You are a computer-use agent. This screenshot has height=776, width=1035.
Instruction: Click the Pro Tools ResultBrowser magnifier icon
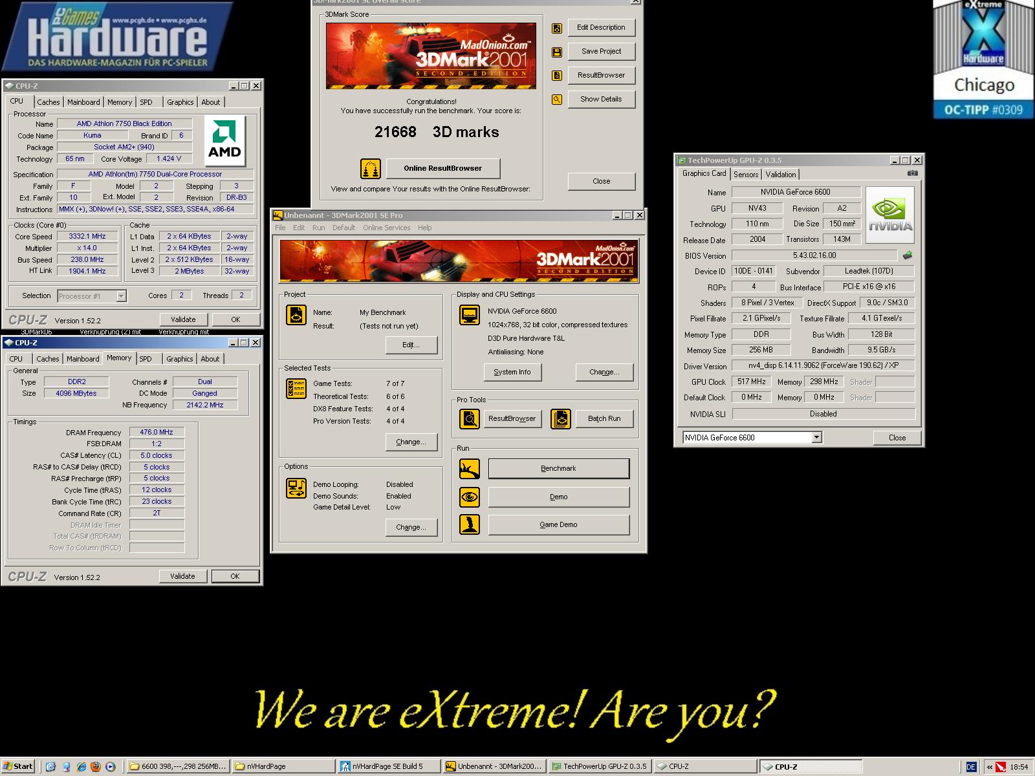(x=470, y=419)
